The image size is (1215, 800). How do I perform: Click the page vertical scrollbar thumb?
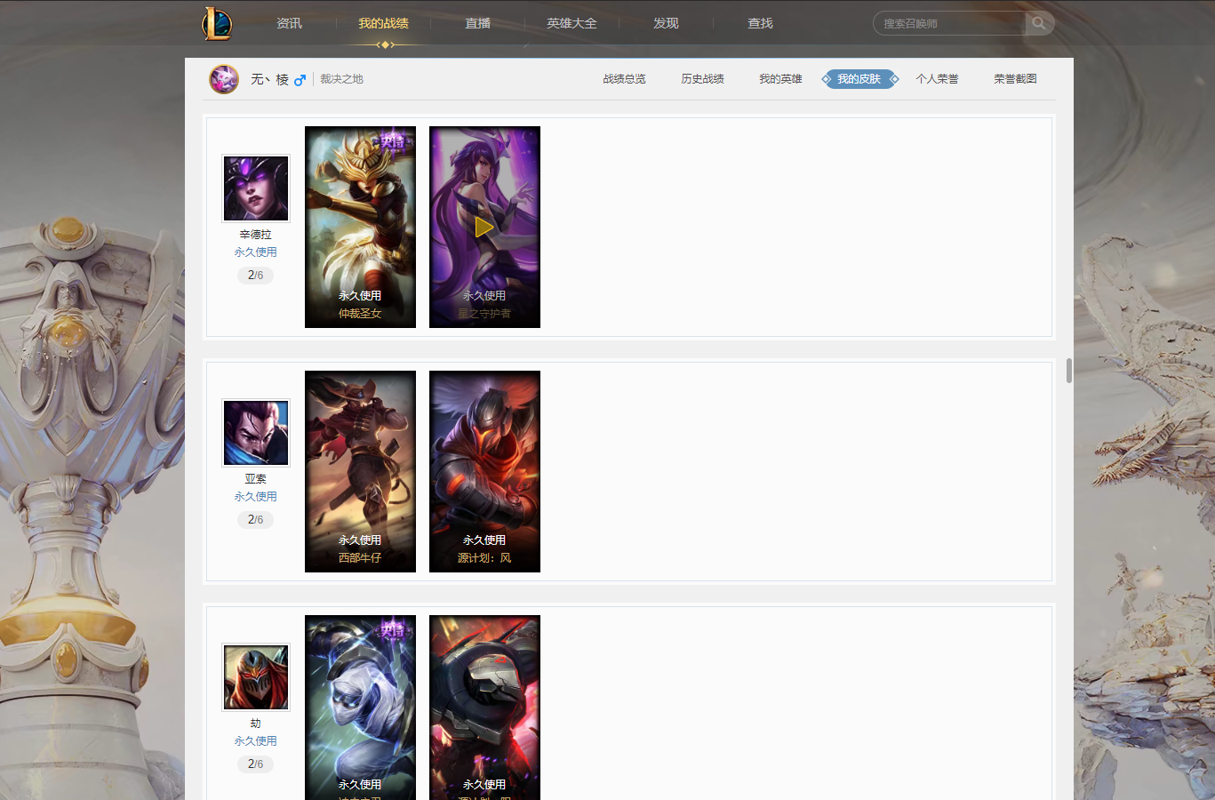point(1068,371)
